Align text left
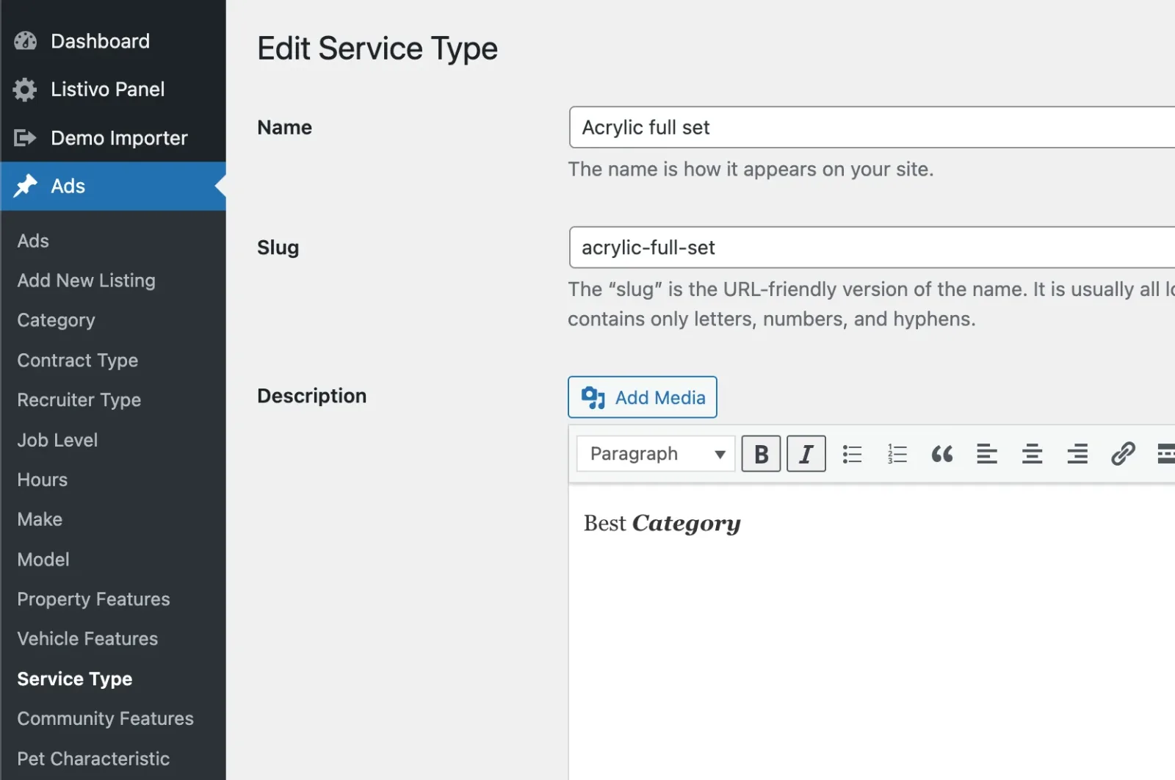The image size is (1175, 780). pos(987,454)
